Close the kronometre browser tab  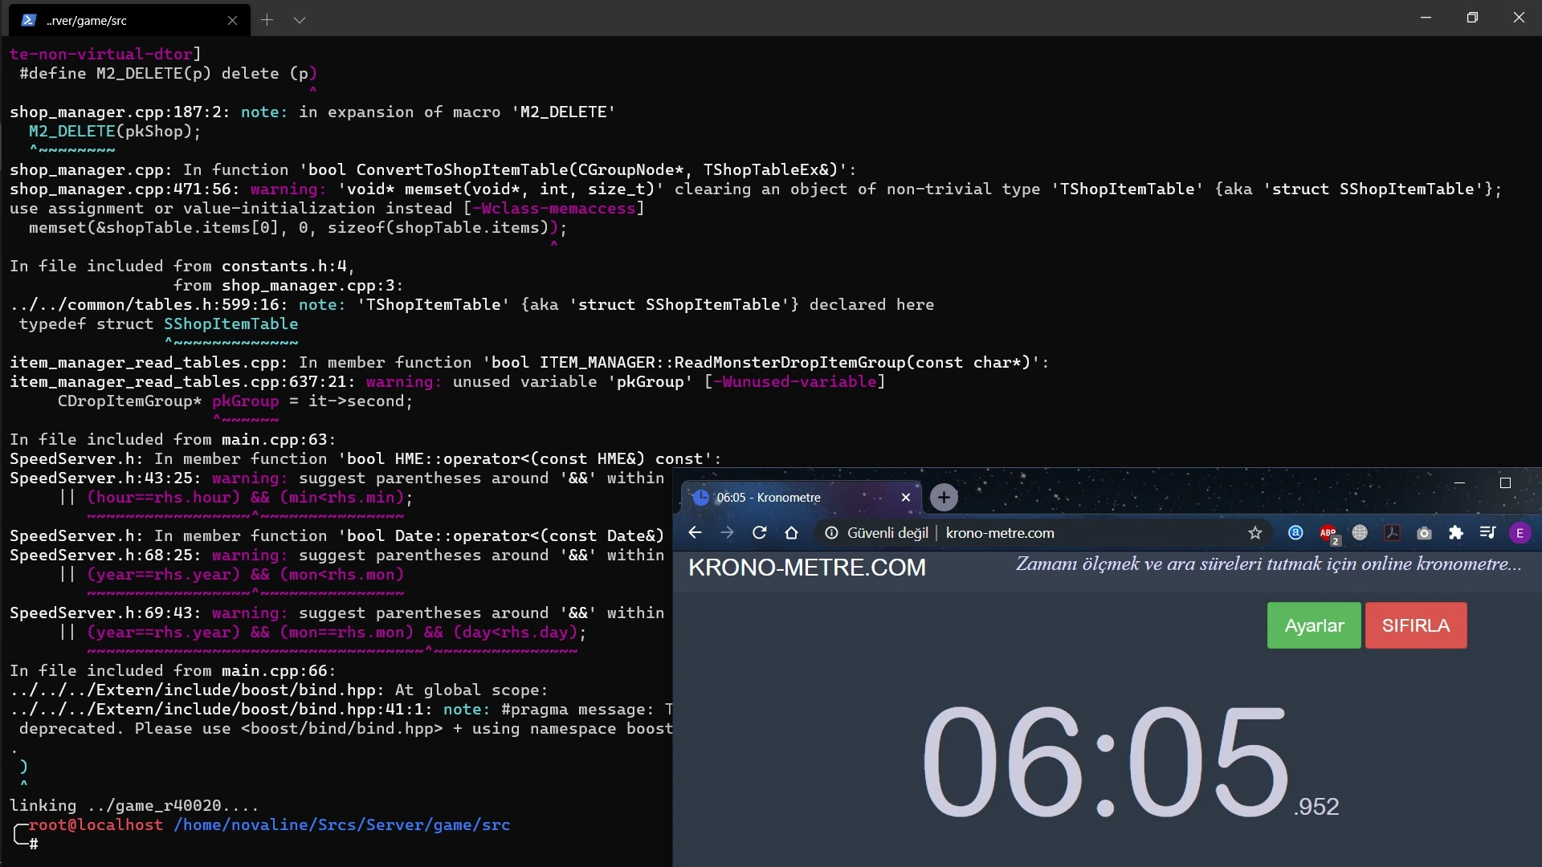(x=904, y=498)
